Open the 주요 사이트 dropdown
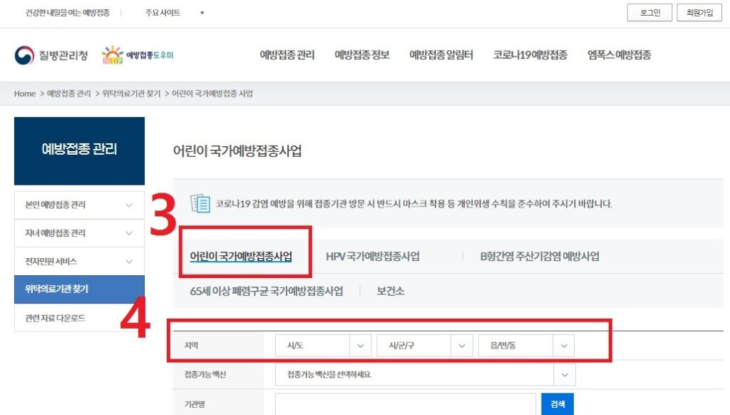 coord(175,13)
